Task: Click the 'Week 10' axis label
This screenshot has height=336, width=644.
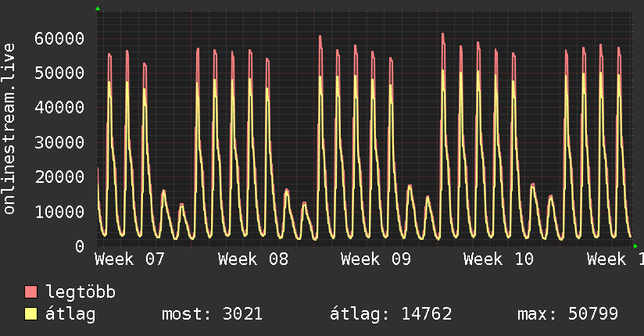Action: tap(499, 259)
